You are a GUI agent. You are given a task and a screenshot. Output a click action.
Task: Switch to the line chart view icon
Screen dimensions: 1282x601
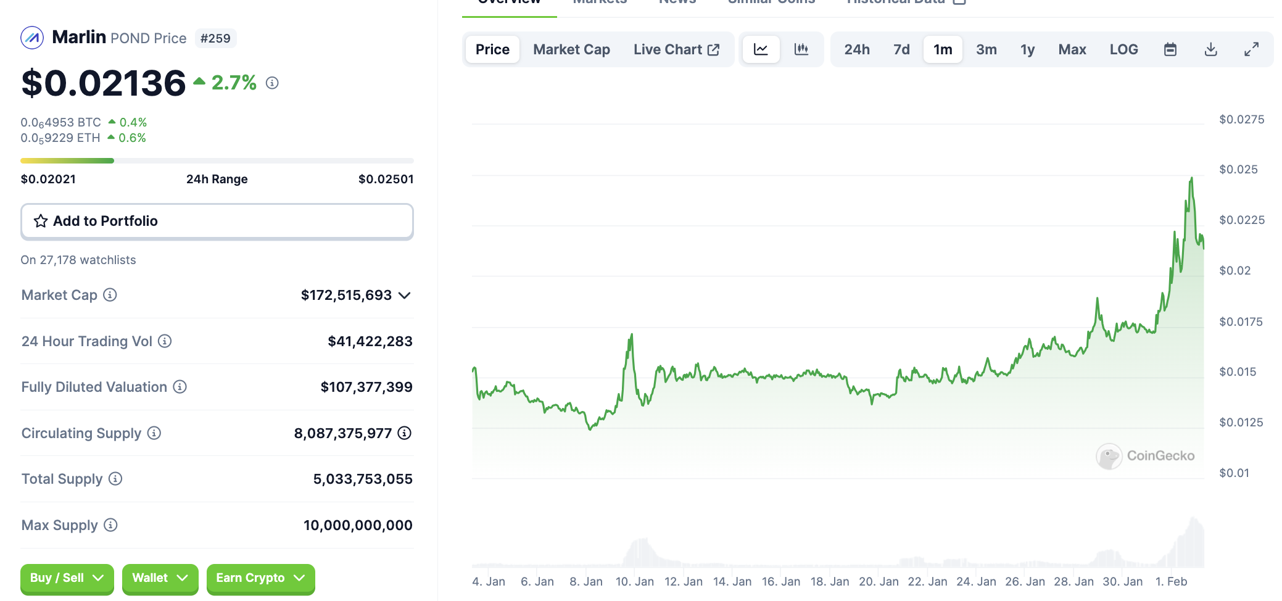click(761, 49)
